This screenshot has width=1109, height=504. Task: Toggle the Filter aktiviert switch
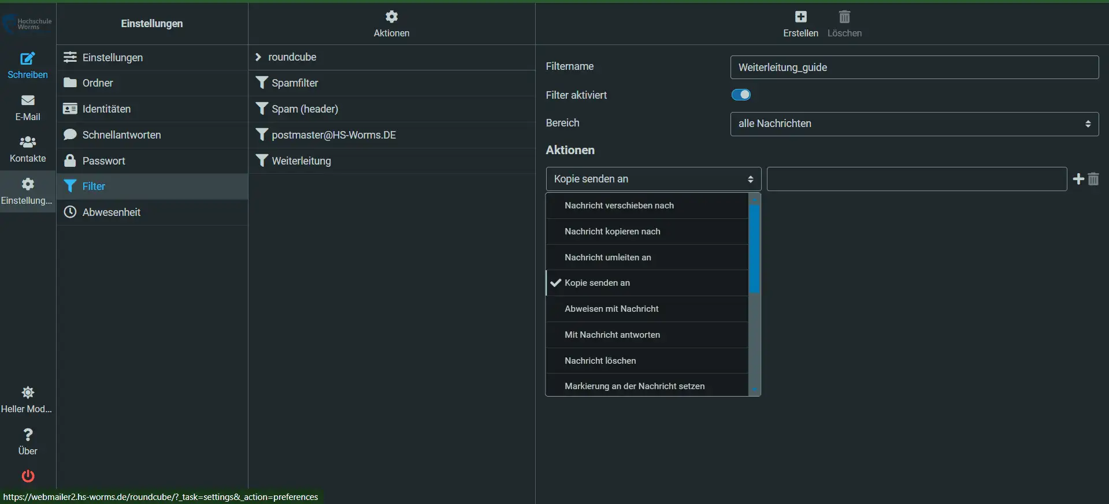point(741,95)
